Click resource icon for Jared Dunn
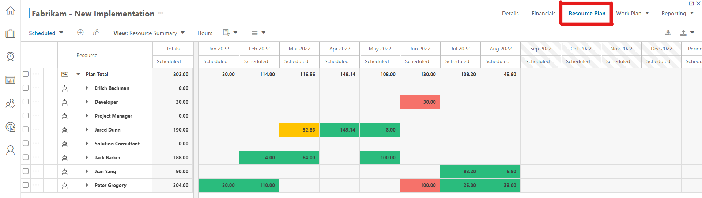 [65, 130]
